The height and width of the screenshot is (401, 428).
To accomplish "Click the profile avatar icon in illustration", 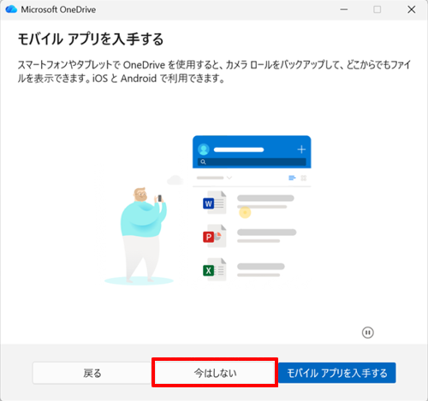I will pos(204,150).
